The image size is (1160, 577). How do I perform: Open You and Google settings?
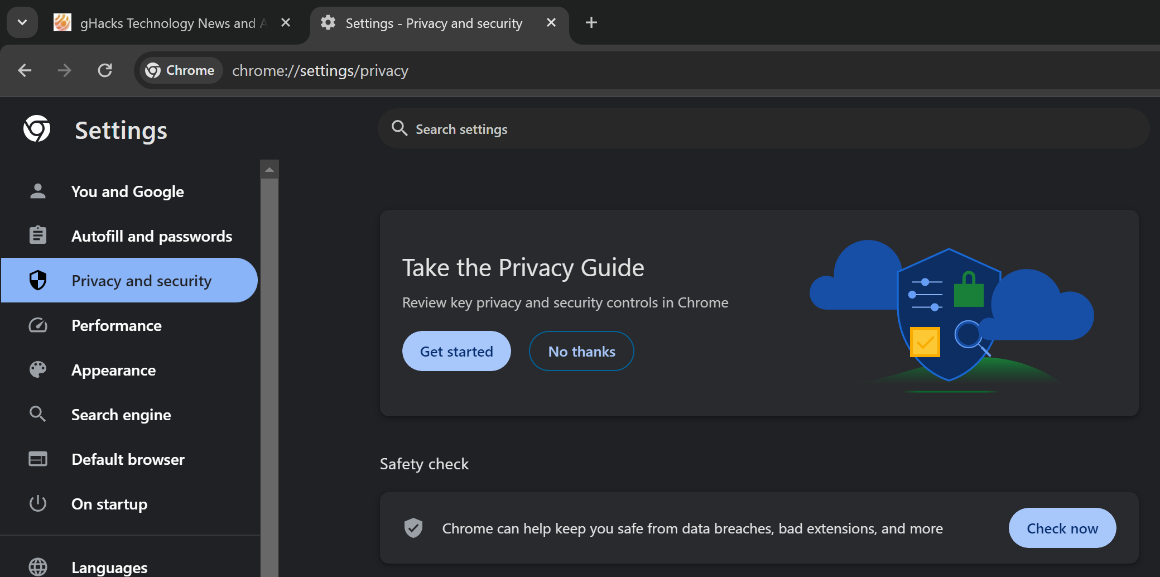[129, 191]
